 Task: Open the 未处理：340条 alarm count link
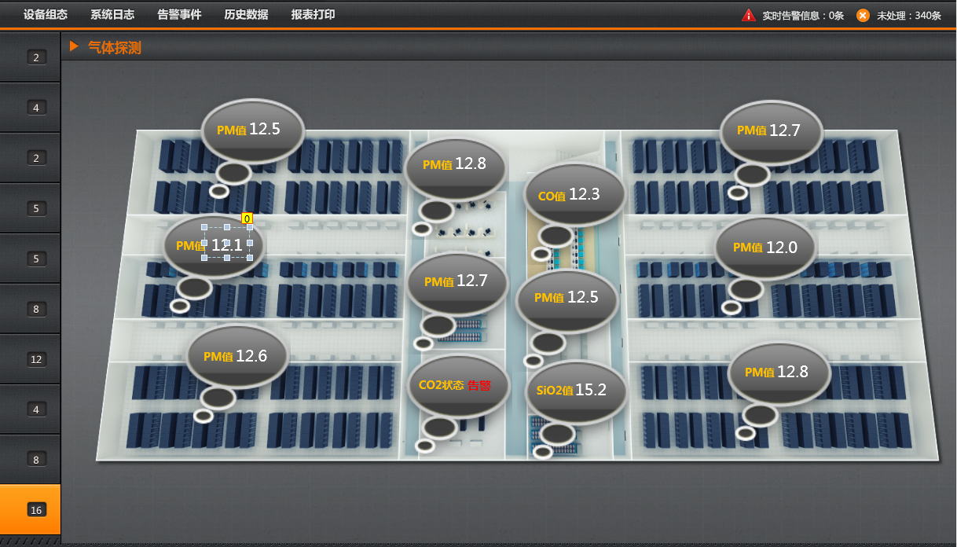(x=908, y=16)
